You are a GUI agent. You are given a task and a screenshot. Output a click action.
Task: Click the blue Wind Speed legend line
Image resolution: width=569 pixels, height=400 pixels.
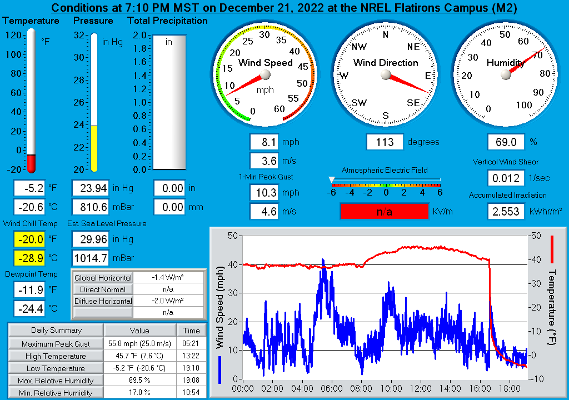[x=219, y=370]
